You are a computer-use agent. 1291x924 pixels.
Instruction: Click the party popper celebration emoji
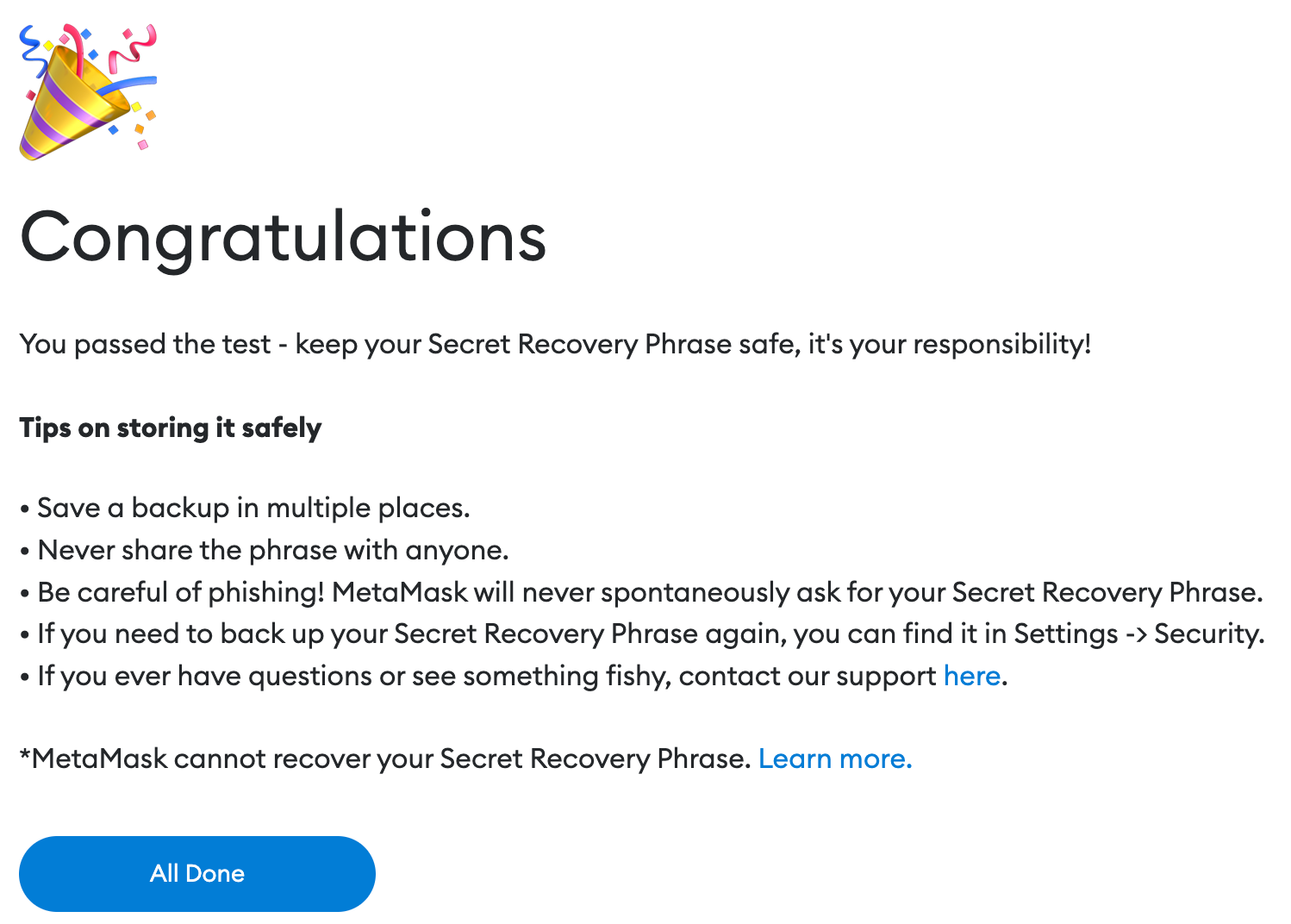(x=86, y=93)
